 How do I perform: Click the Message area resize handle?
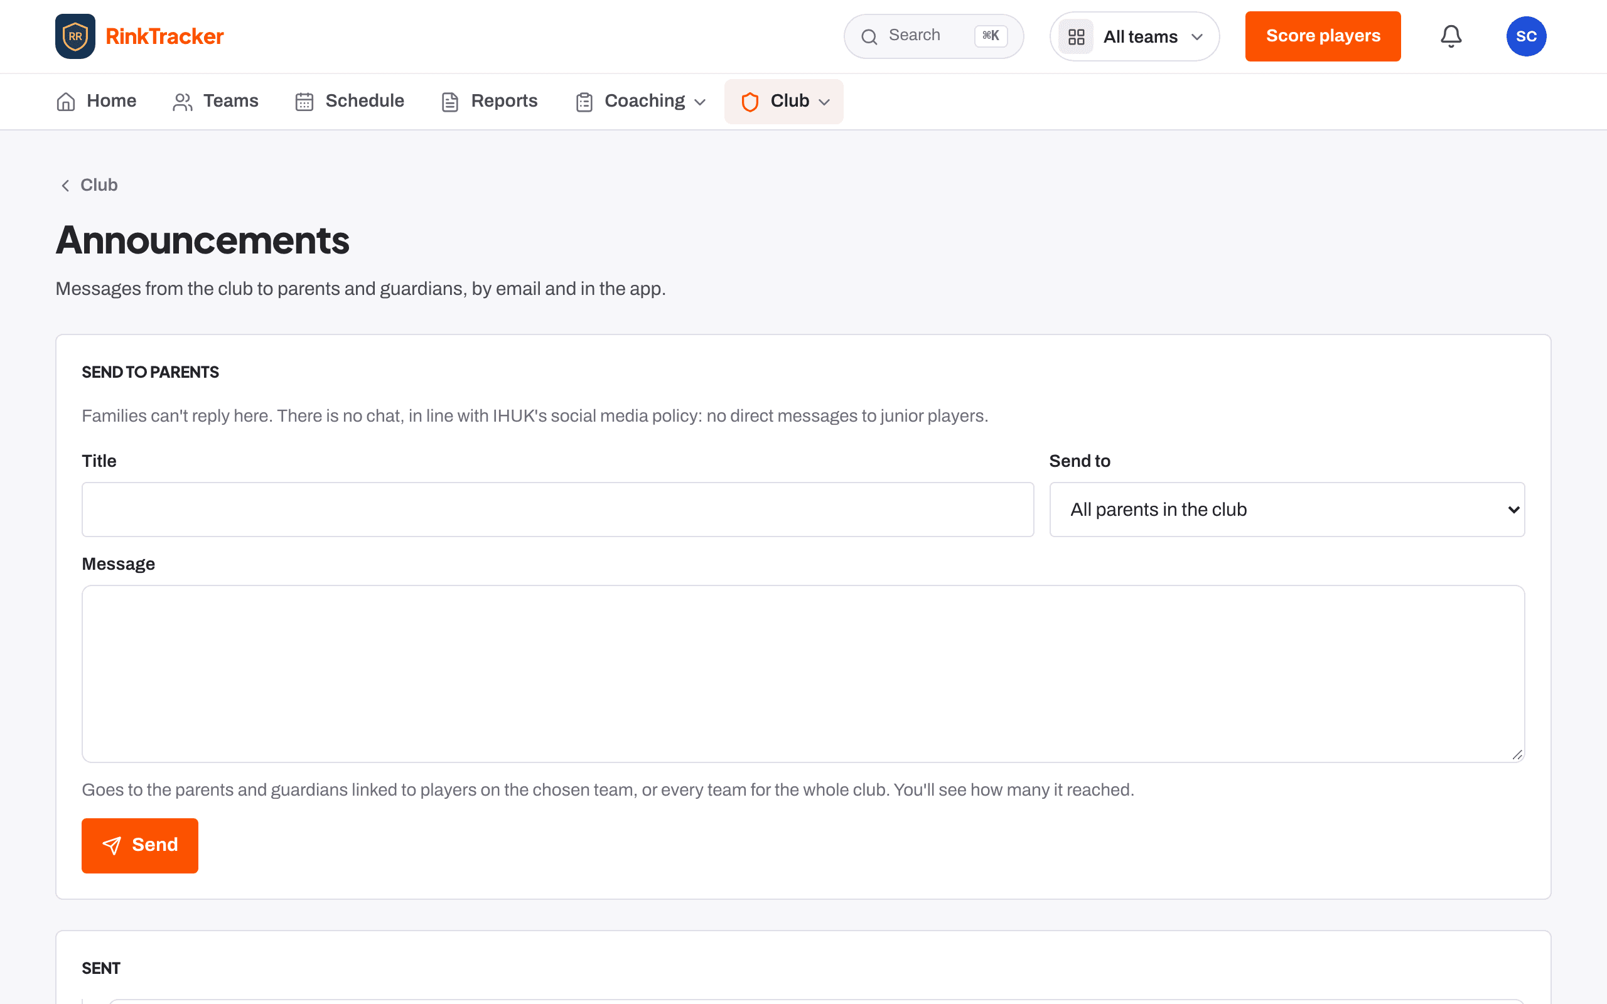[1517, 754]
